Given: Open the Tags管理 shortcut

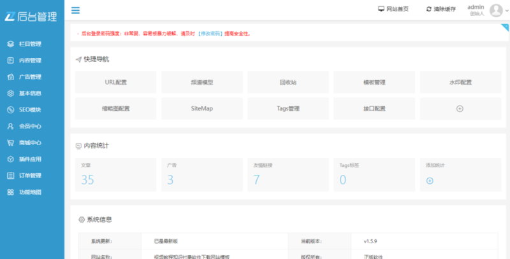Looking at the screenshot, I should click(288, 109).
